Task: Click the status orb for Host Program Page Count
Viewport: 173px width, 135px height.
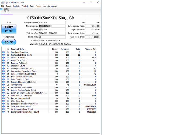Action: pyautogui.click(x=4, y=109)
